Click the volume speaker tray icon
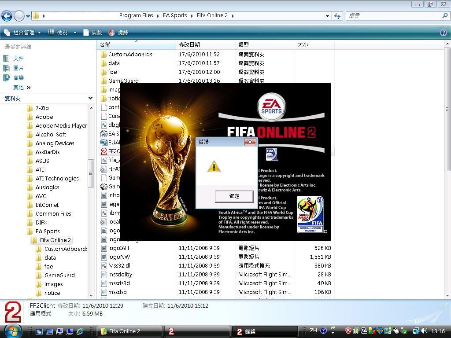 424,331
